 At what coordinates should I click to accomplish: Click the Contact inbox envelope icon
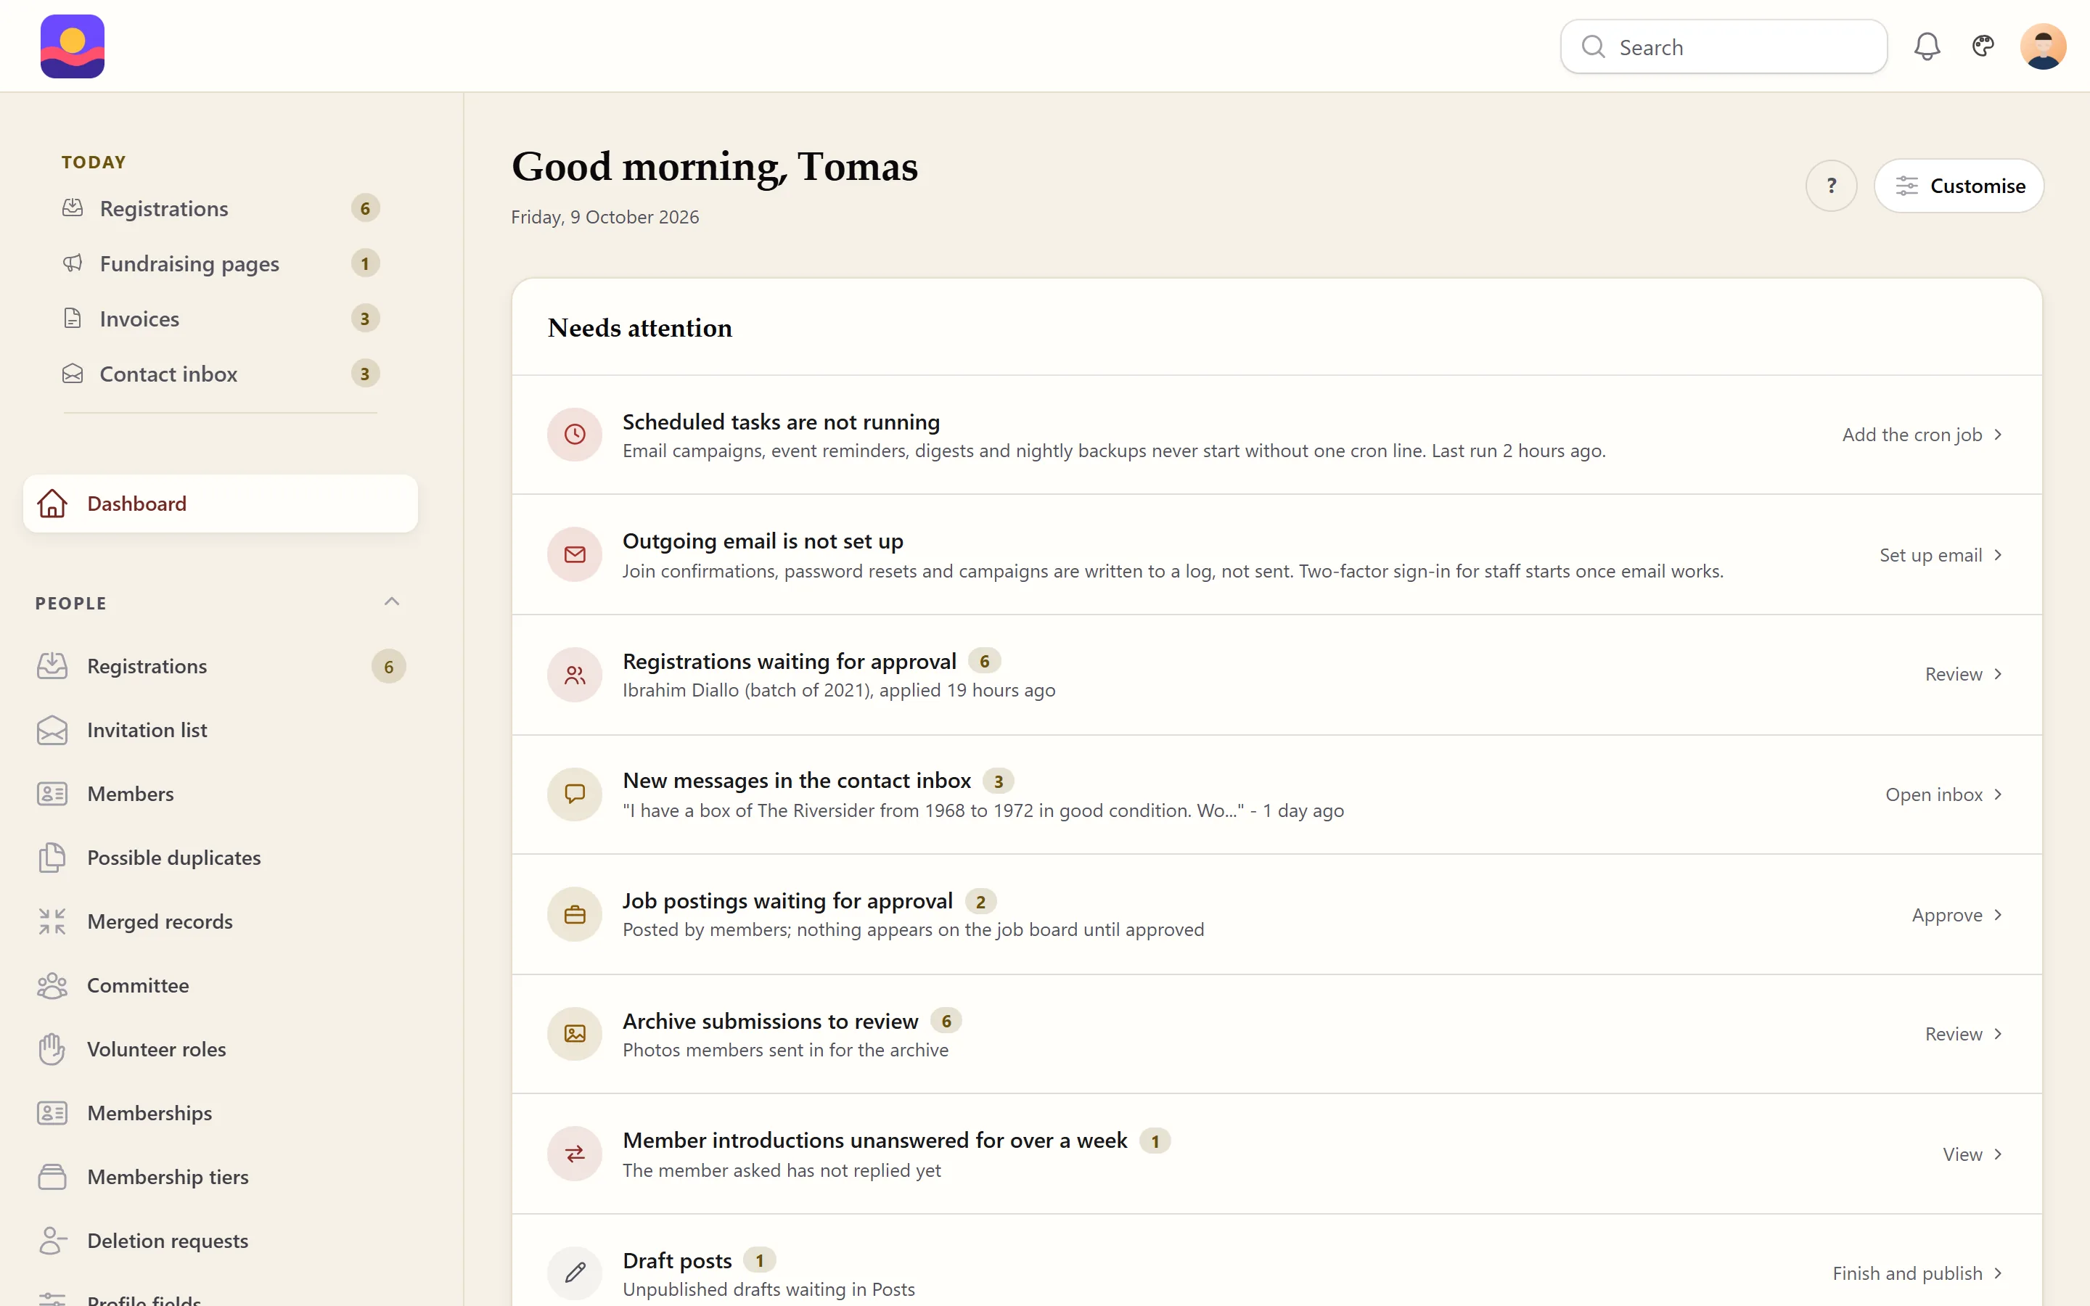[73, 373]
